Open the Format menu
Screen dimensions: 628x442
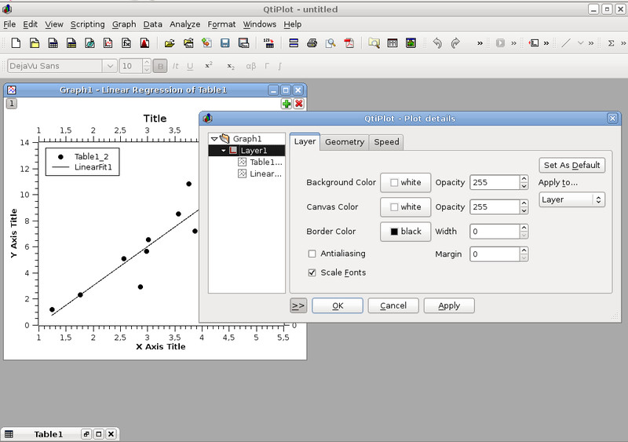click(221, 24)
